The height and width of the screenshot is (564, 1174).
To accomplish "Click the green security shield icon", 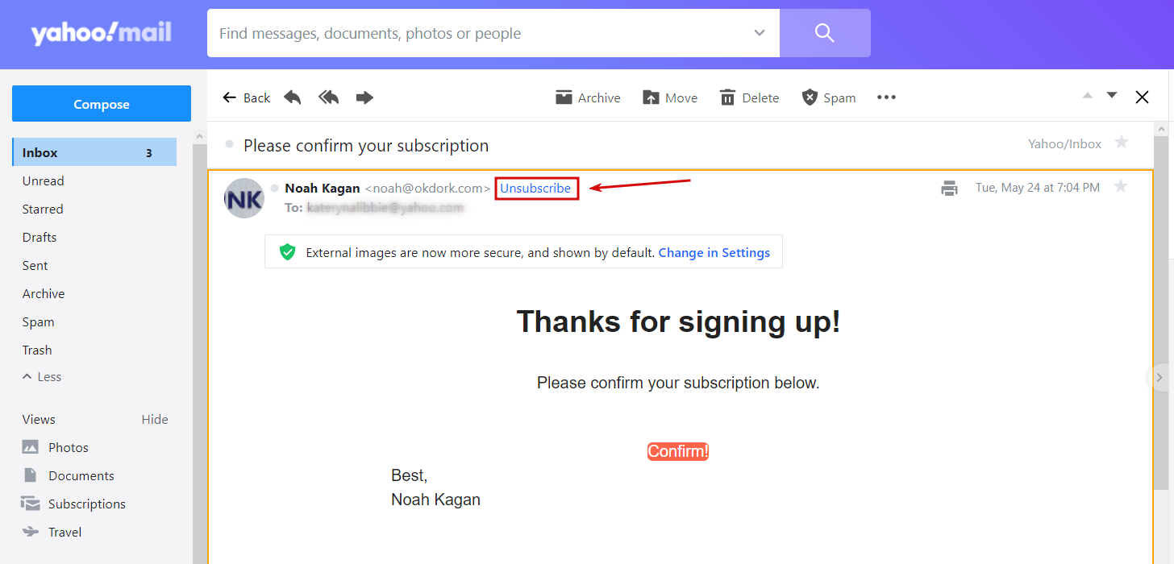I will click(x=287, y=252).
